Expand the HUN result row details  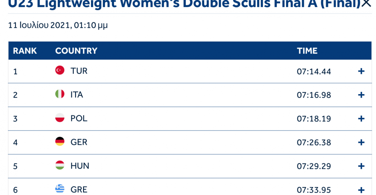[361, 166]
